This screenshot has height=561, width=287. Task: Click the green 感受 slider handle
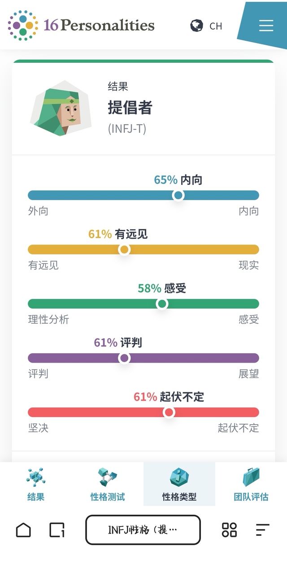162,304
